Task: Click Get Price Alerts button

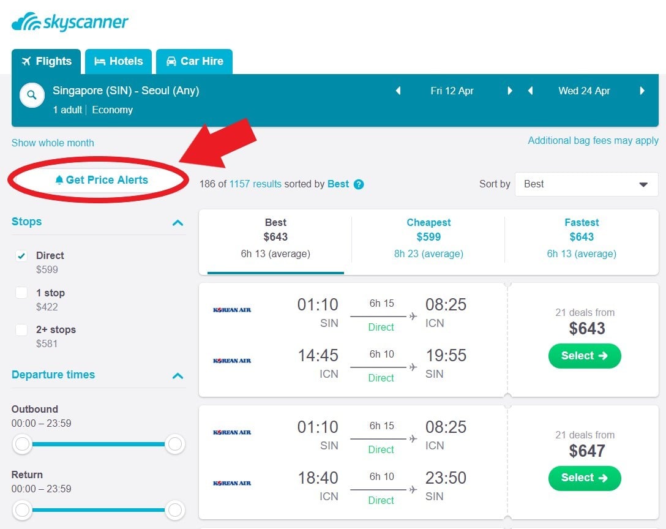Action: [x=101, y=180]
